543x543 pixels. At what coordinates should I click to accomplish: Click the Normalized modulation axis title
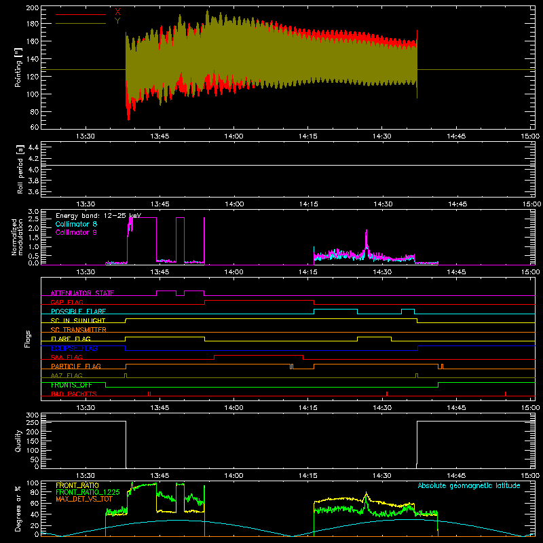tap(18, 237)
